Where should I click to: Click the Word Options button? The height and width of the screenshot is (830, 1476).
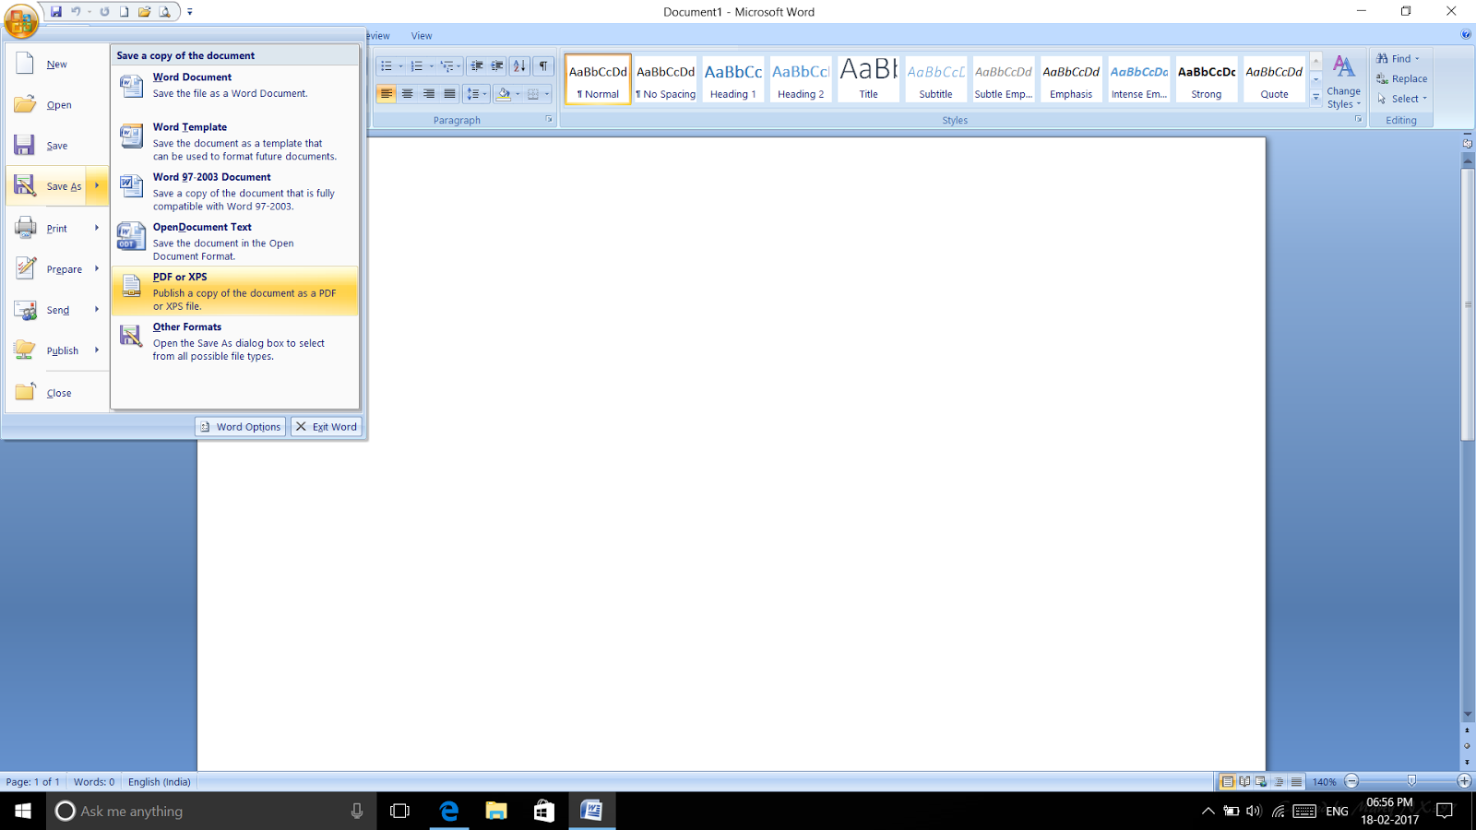tap(240, 427)
